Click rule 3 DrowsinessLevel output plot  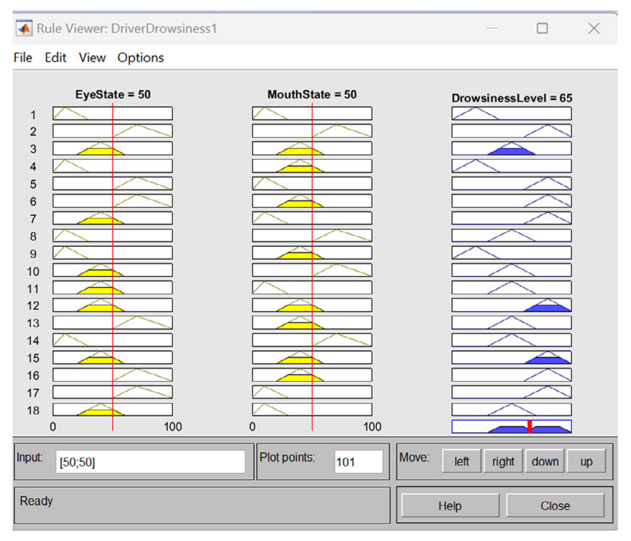512,148
